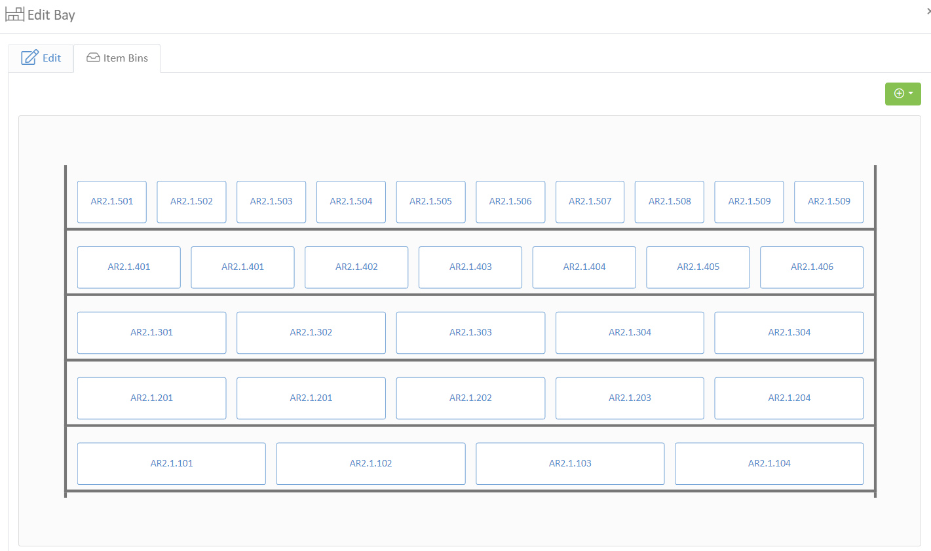Viewport: 931px width, 551px height.
Task: Open bin AR2.1.402
Action: click(x=356, y=267)
